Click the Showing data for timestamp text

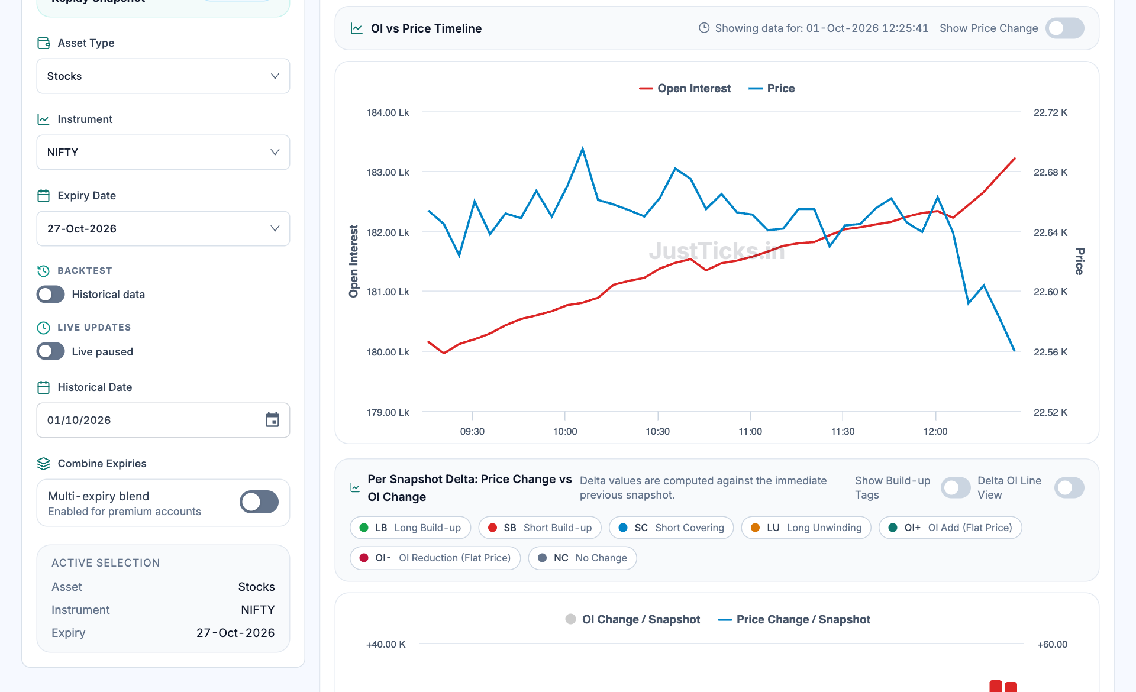[822, 28]
